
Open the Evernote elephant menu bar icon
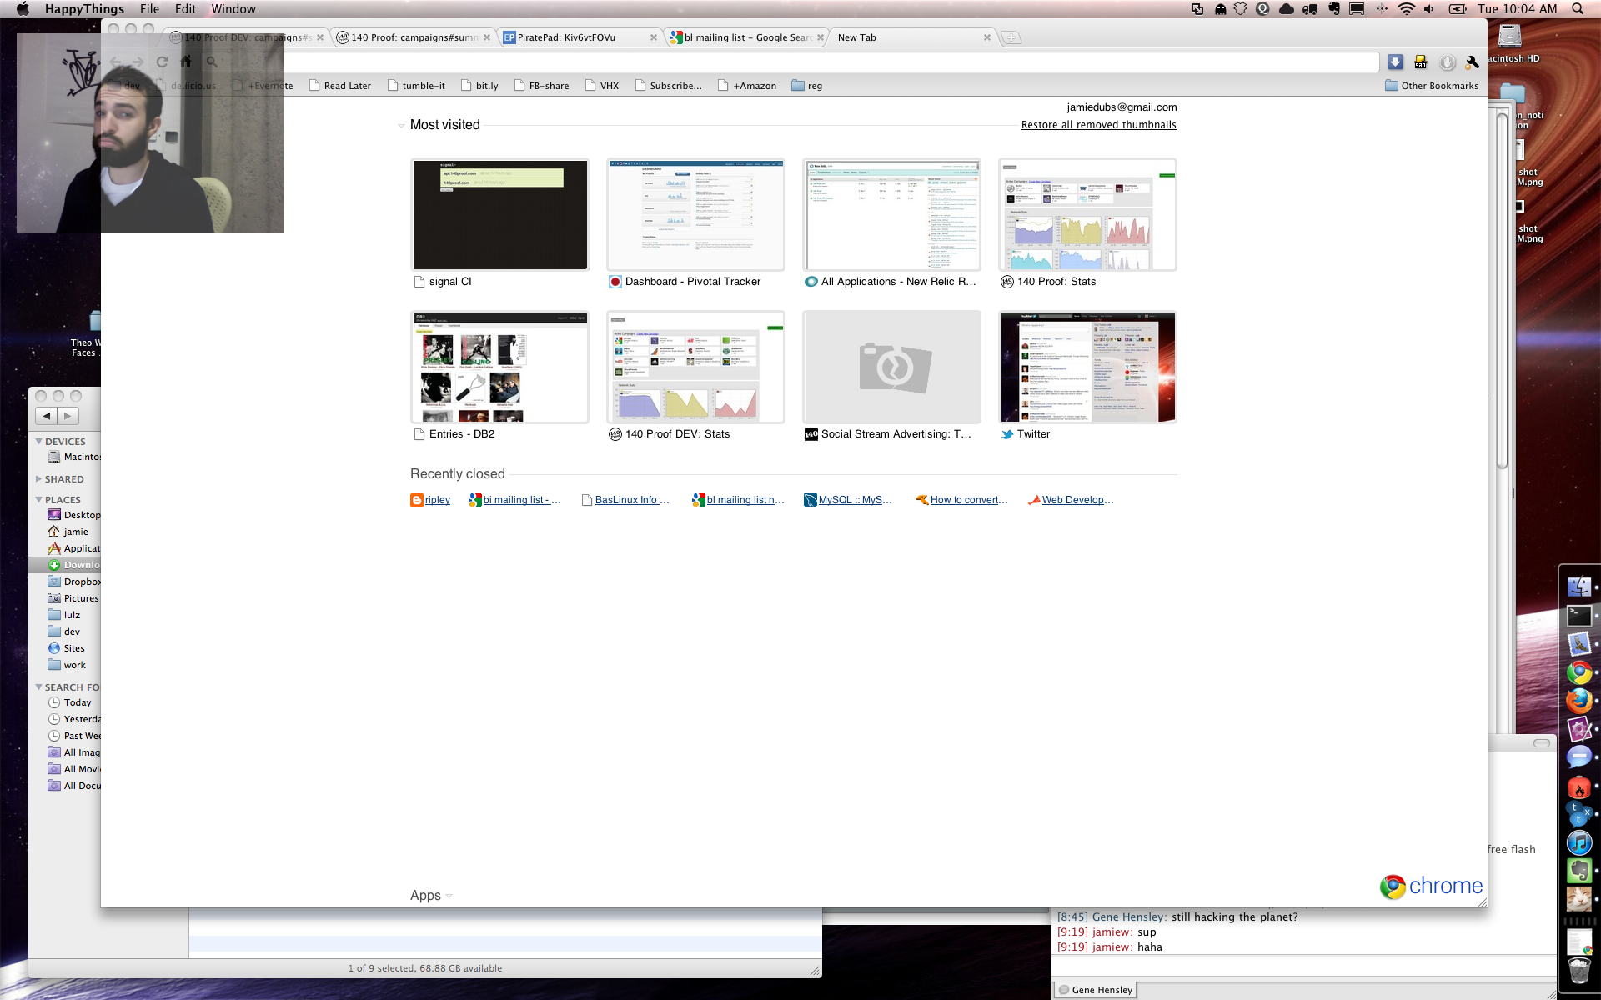click(x=1333, y=9)
